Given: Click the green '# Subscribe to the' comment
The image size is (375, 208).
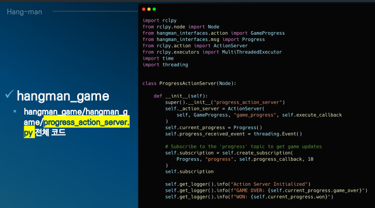Looking at the screenshot, I should (243, 147).
